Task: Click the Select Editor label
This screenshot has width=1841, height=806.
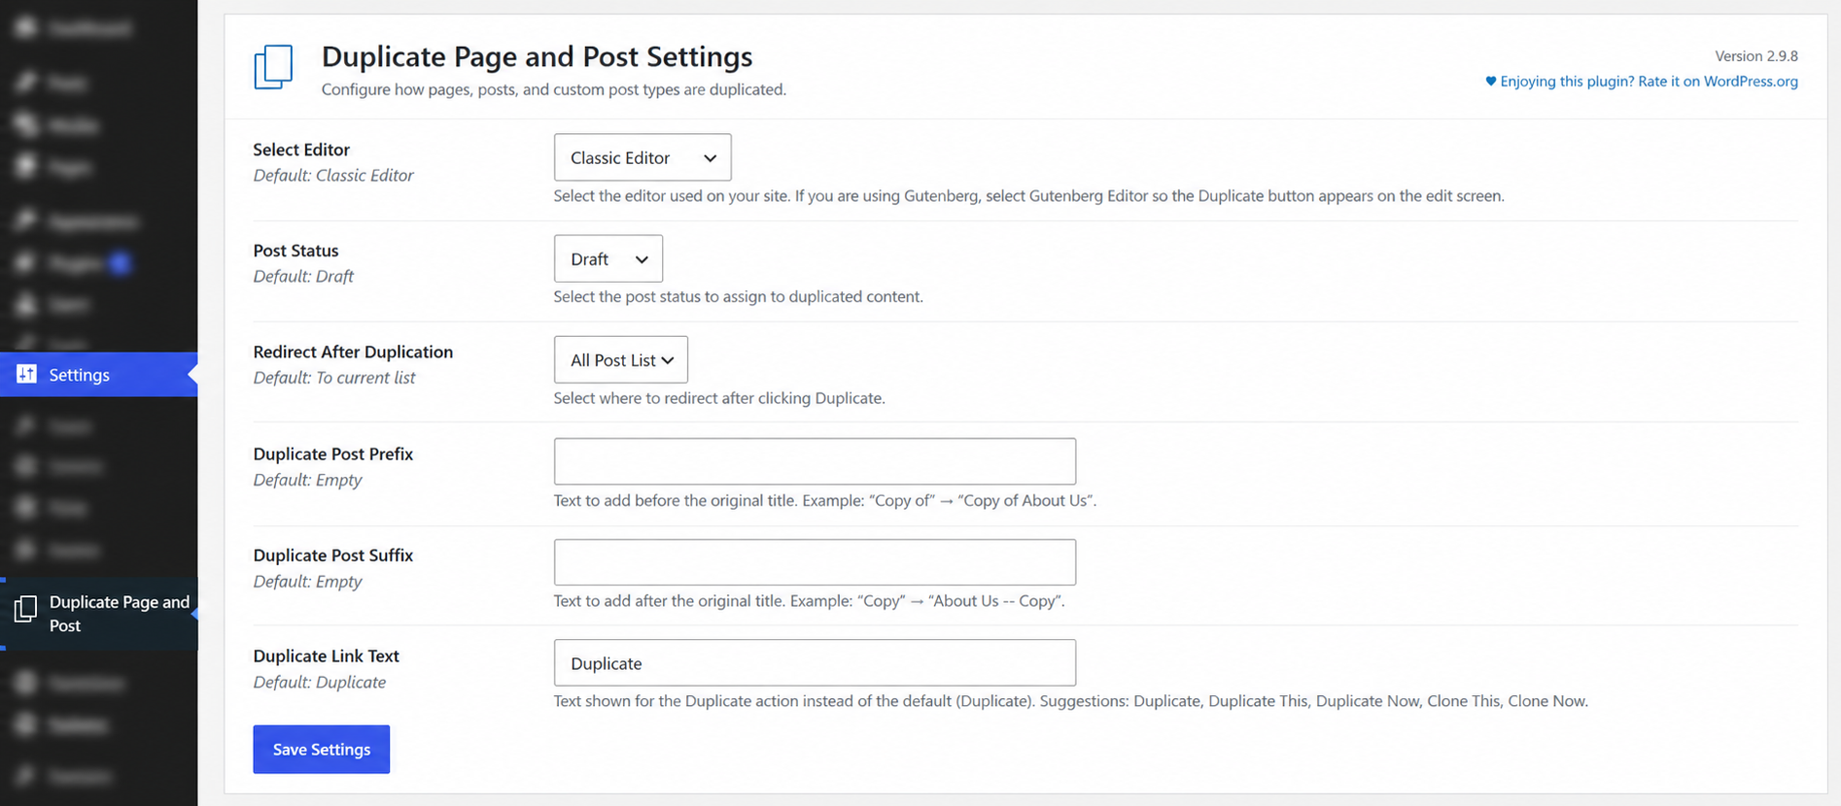Action: [x=301, y=150]
